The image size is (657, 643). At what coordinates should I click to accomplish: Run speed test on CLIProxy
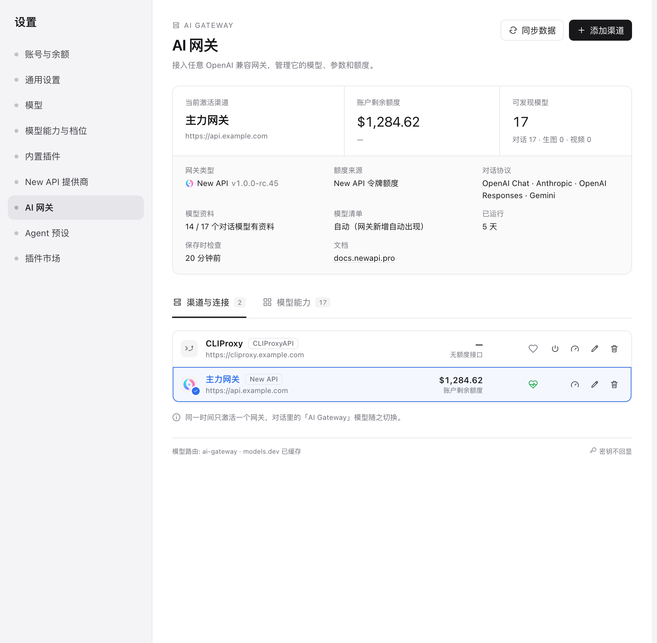575,348
